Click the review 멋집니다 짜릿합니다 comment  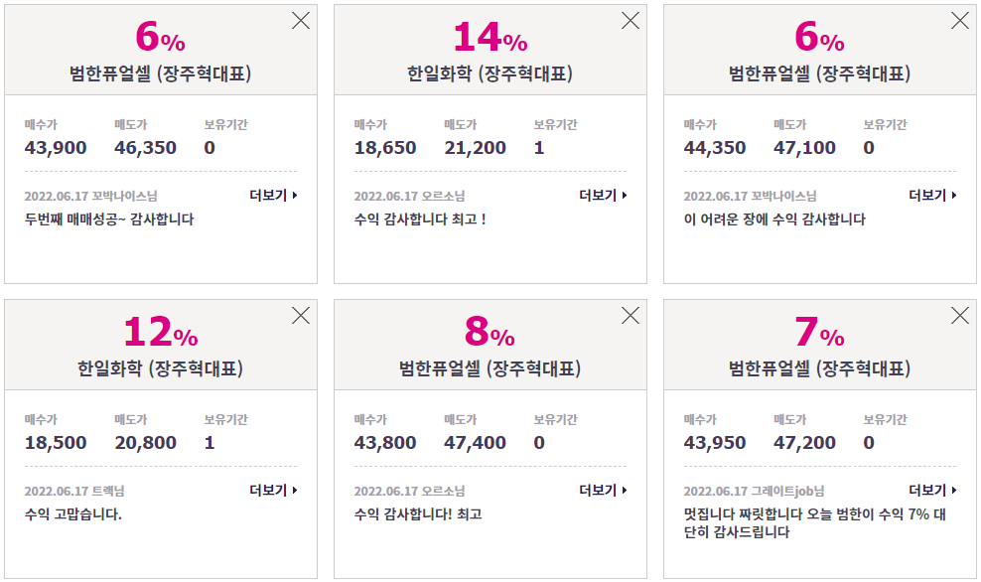tap(814, 523)
